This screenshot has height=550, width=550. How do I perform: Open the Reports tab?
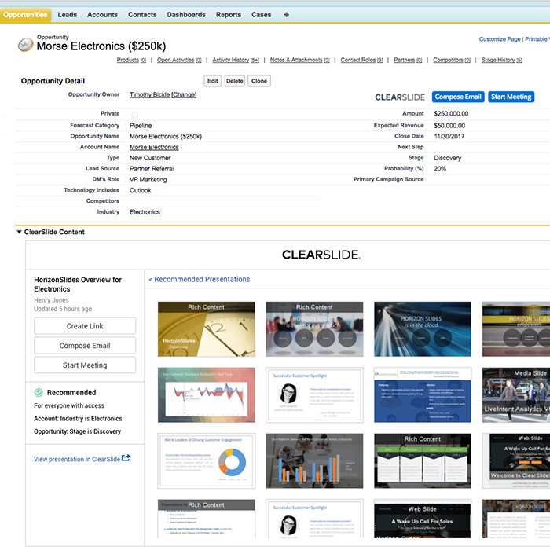click(x=229, y=15)
